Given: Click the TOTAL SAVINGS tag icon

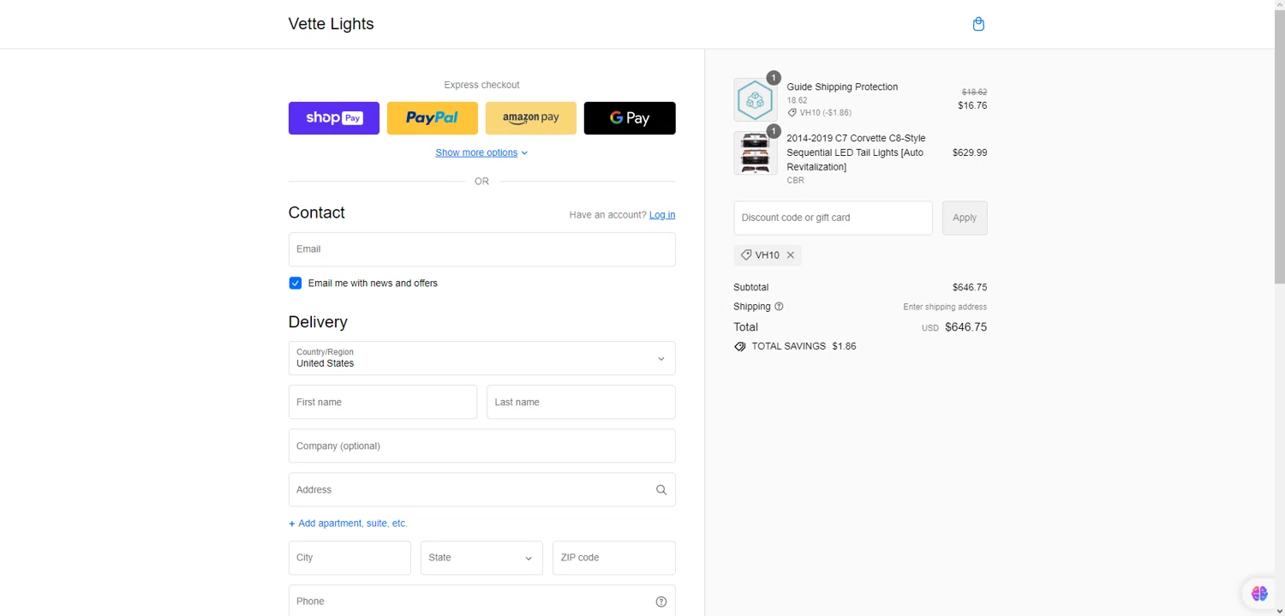Looking at the screenshot, I should point(740,347).
